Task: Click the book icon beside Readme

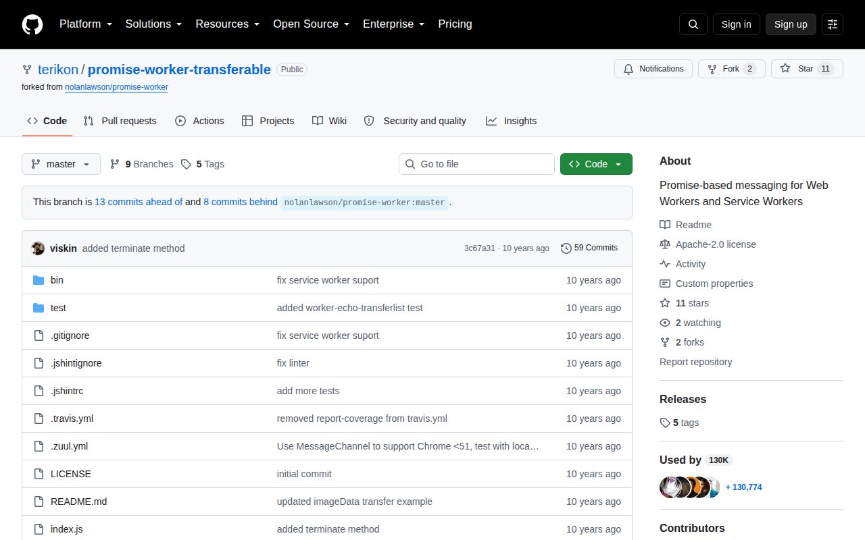Action: click(665, 225)
